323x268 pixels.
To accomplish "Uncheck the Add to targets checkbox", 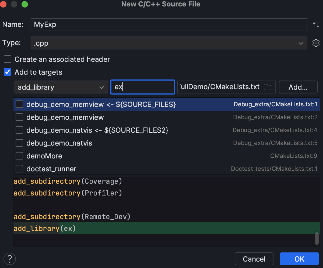I will tap(8, 72).
